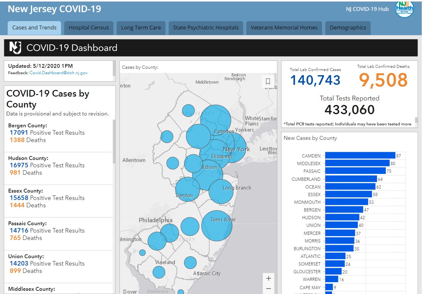Click the Union bar showing 40 cases

pos(342,225)
